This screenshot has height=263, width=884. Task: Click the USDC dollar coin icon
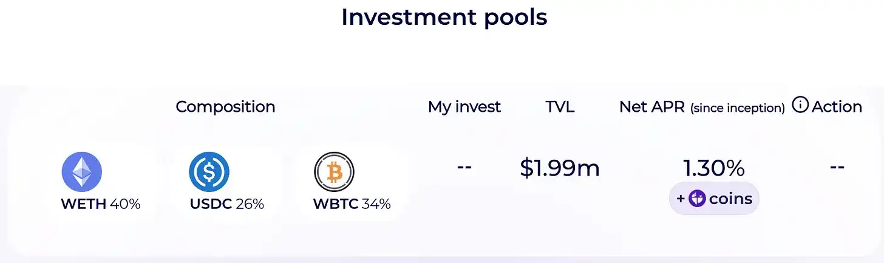coord(209,172)
